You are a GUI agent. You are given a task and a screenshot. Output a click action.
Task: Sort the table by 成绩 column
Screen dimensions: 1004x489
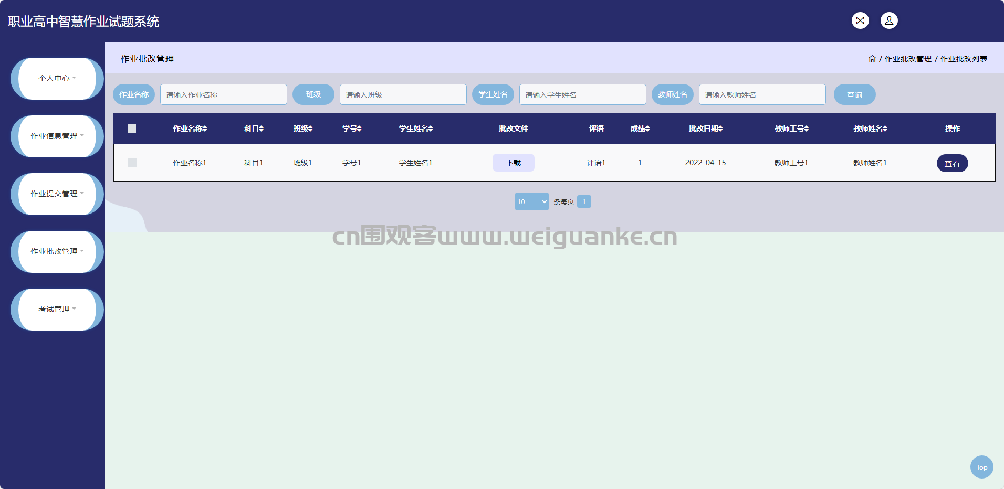click(640, 129)
